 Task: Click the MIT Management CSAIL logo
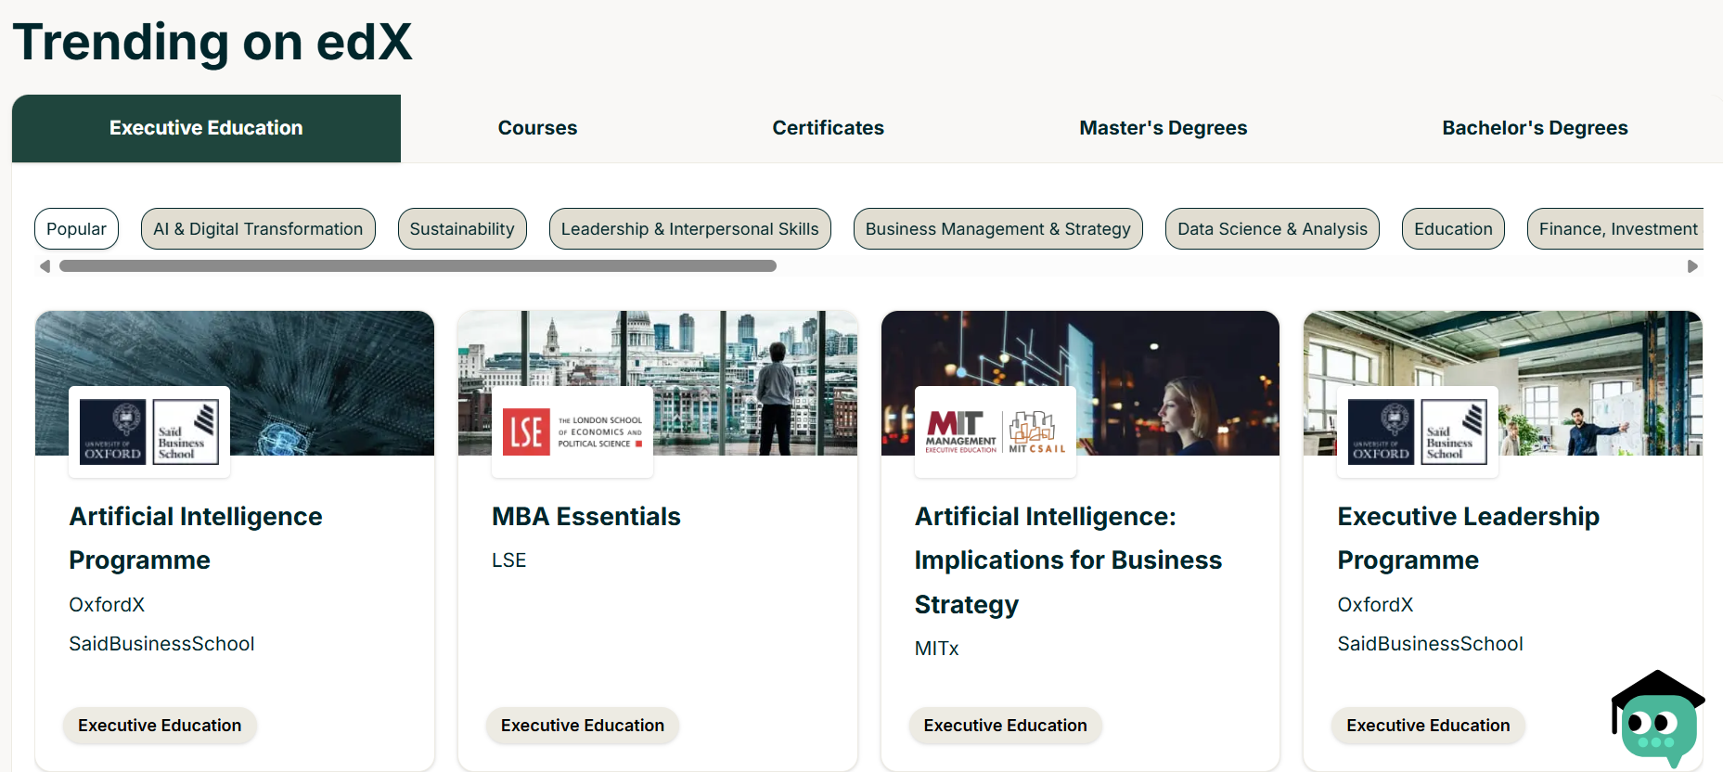coord(996,431)
